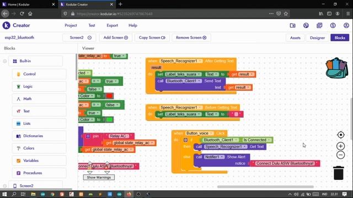Select the Math blocks category
This screenshot has width=353, height=198.
pos(39,99)
